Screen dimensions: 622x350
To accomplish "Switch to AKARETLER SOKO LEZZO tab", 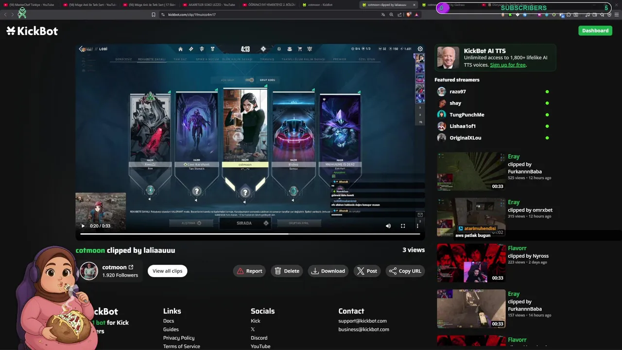I will tap(209, 5).
